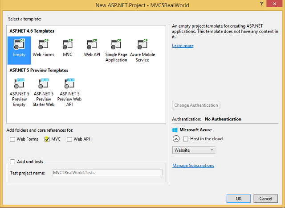285x208 pixels.
Task: Confirm the dialog with OK
Action: click(x=239, y=198)
